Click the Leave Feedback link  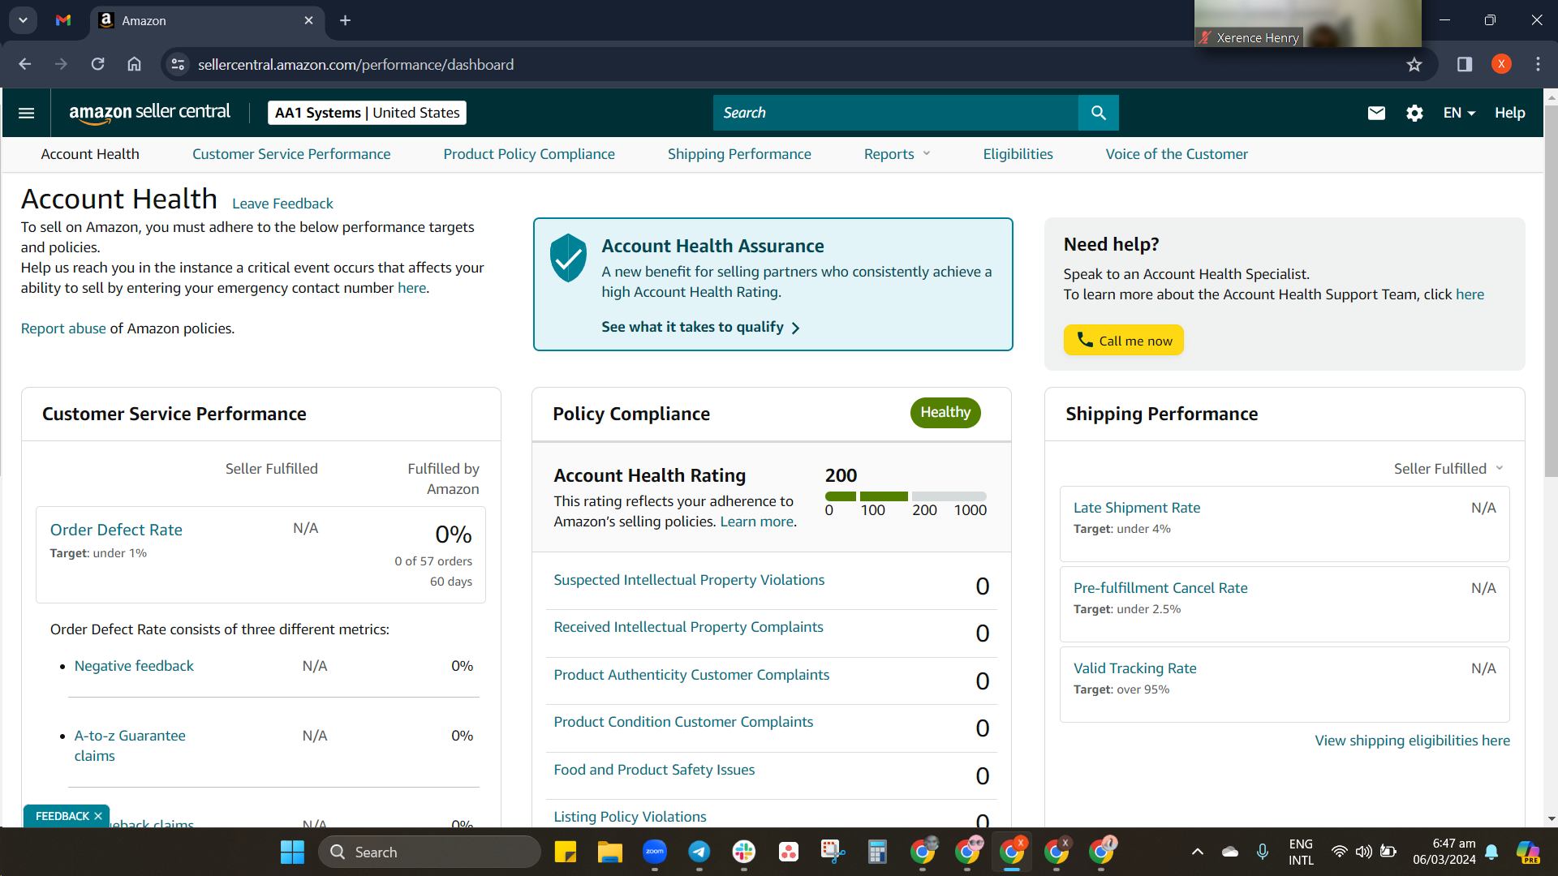point(282,204)
